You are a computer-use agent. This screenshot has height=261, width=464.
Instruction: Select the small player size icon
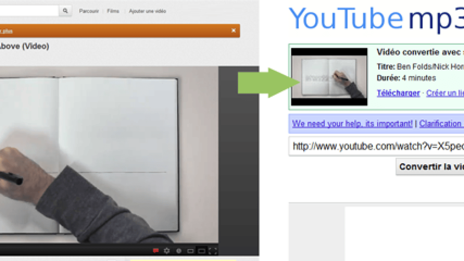click(190, 251)
